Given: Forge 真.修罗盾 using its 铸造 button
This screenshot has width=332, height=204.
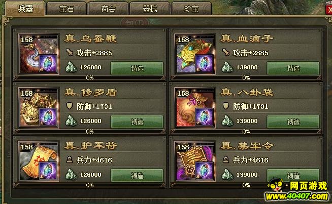Looking at the screenshot, I should pos(137,122).
